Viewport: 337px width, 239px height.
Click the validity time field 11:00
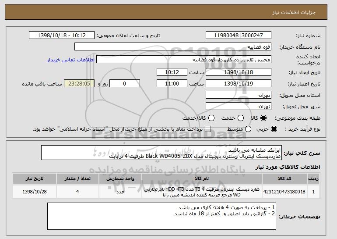click(x=172, y=84)
